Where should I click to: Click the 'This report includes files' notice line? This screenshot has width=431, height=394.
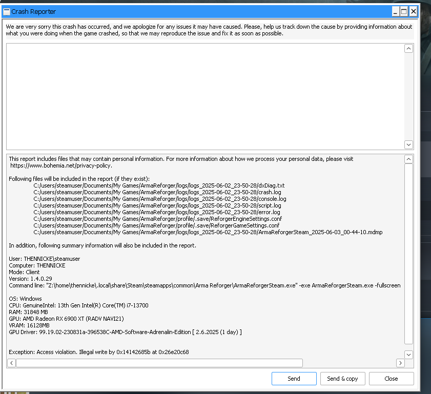[181, 159]
